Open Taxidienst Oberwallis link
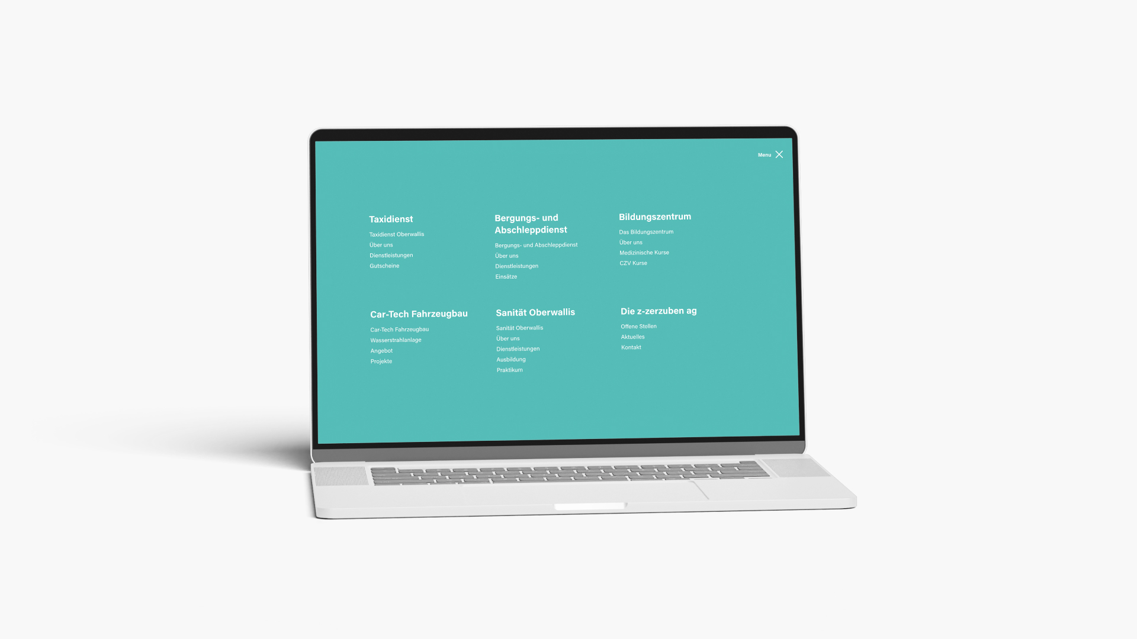Screen dimensions: 1137x639 [396, 234]
